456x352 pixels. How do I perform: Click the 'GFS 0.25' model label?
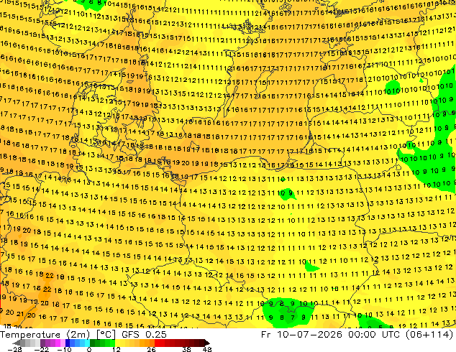click(144, 335)
